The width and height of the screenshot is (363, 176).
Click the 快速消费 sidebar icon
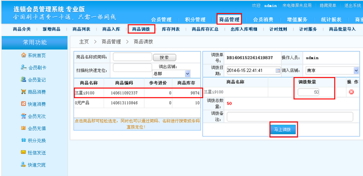tap(24, 104)
